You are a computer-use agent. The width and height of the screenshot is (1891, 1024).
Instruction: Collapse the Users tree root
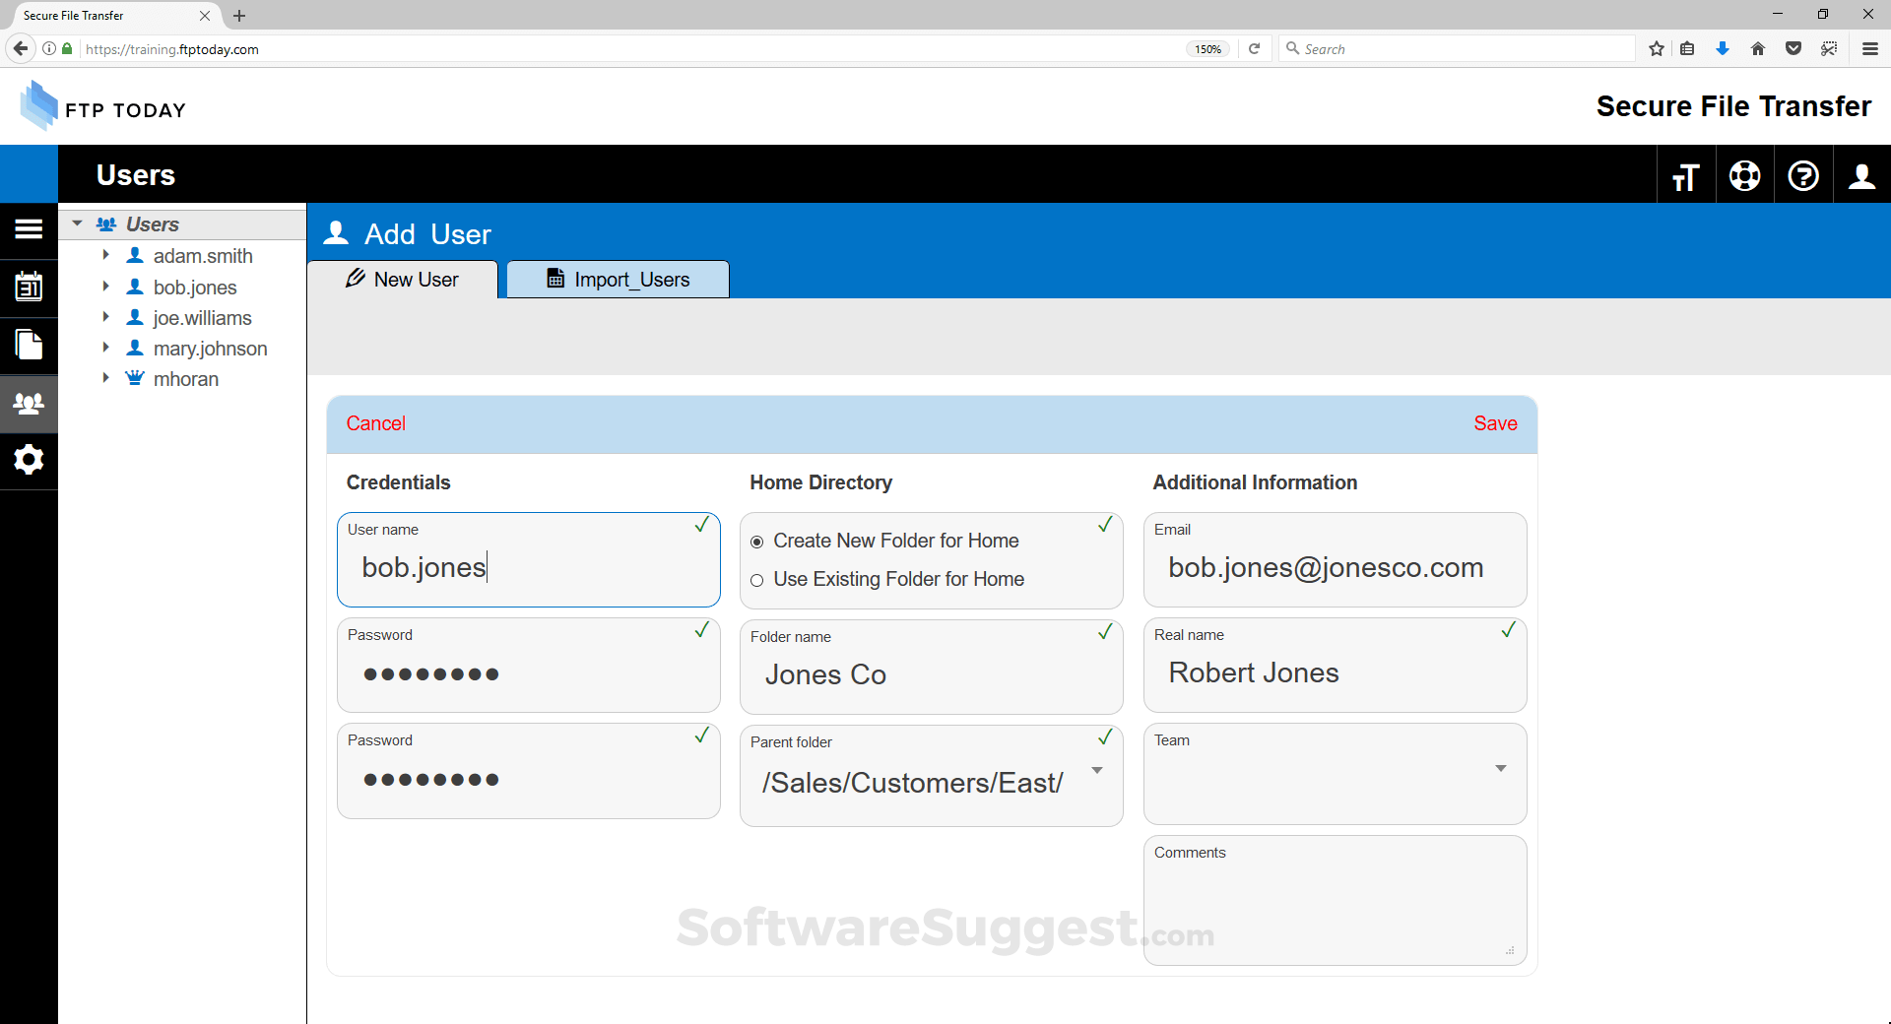[77, 224]
